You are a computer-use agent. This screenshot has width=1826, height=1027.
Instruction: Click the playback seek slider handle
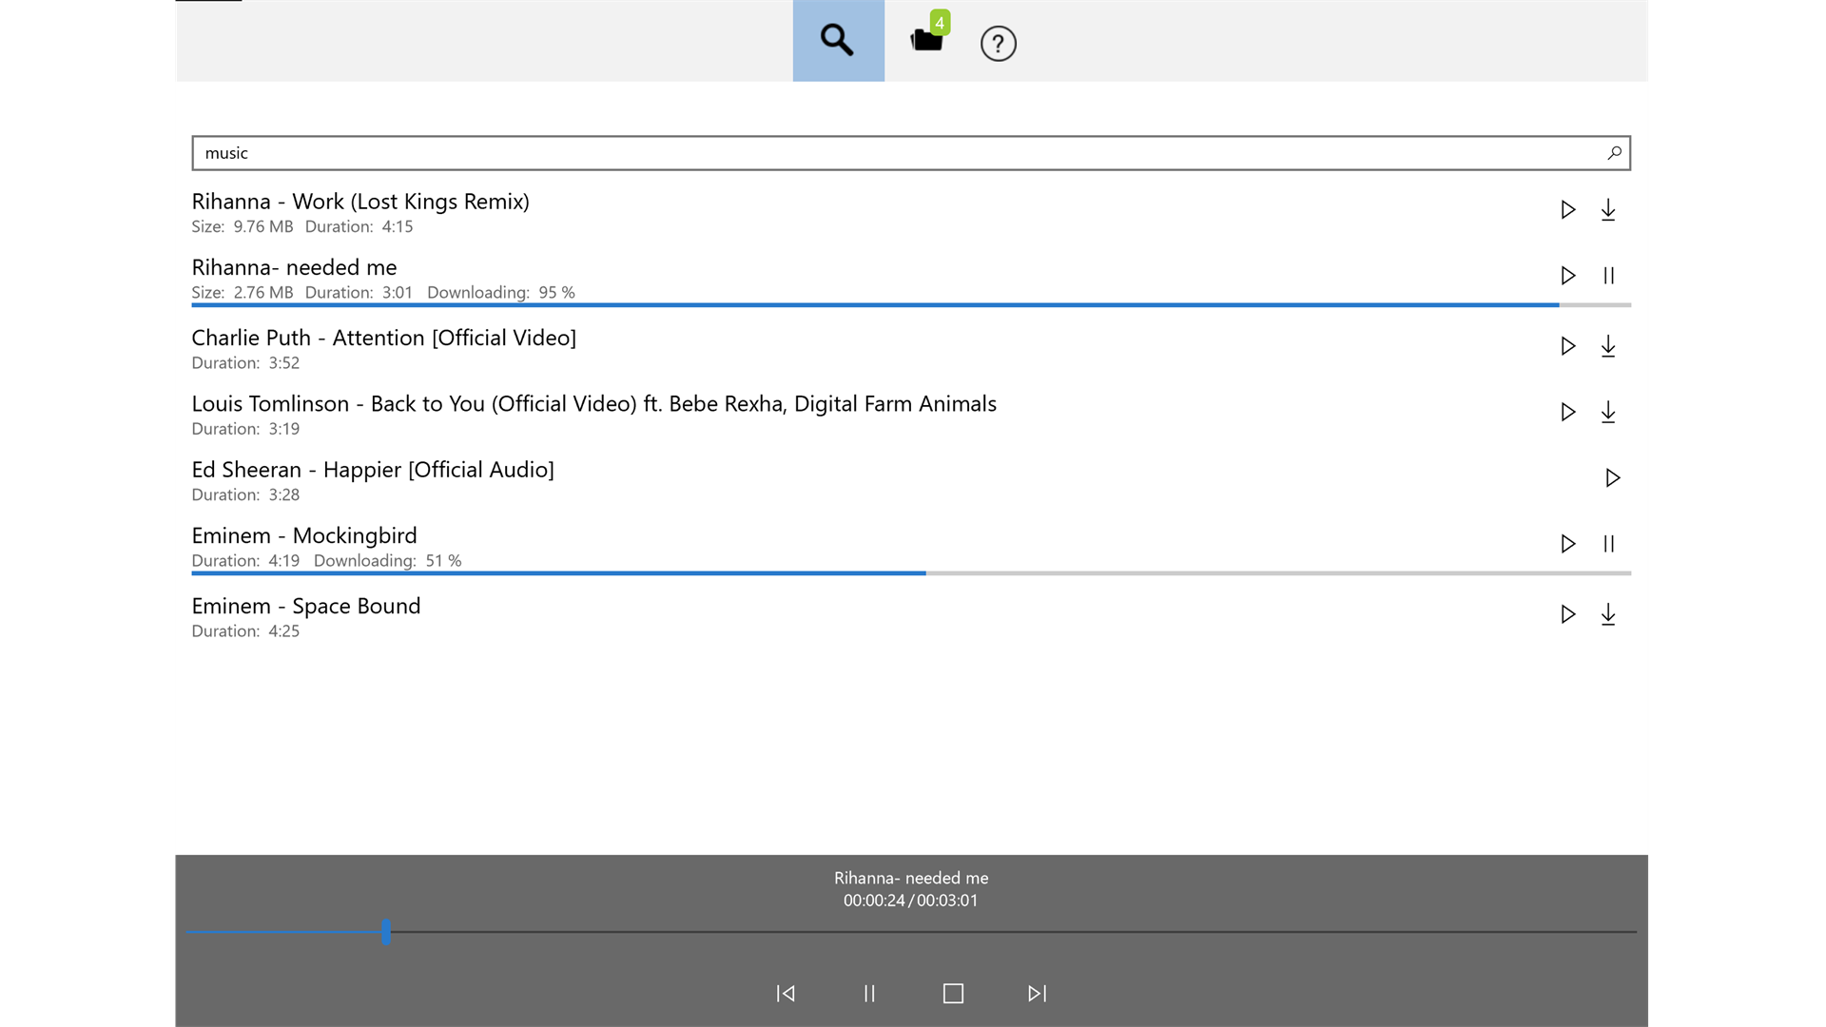click(386, 932)
